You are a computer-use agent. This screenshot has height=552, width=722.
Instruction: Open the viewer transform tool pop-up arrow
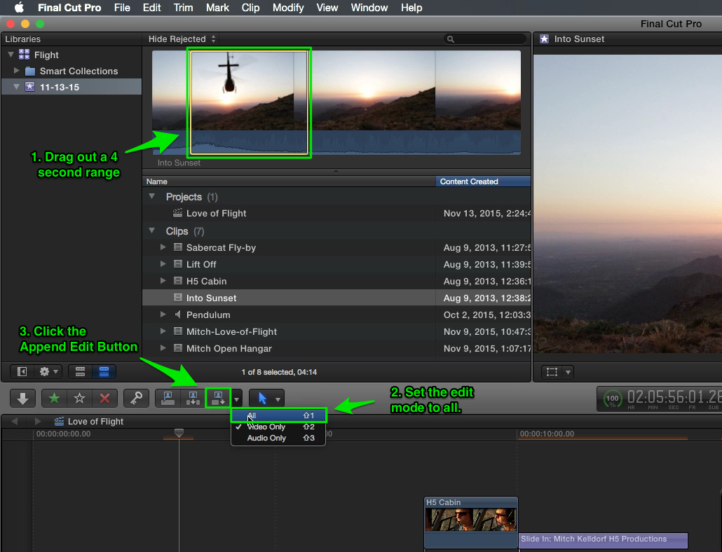[568, 372]
